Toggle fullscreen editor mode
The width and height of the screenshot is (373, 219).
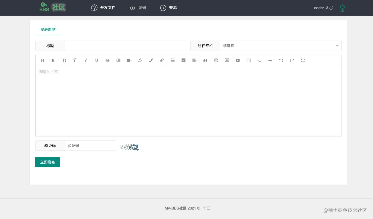(303, 60)
